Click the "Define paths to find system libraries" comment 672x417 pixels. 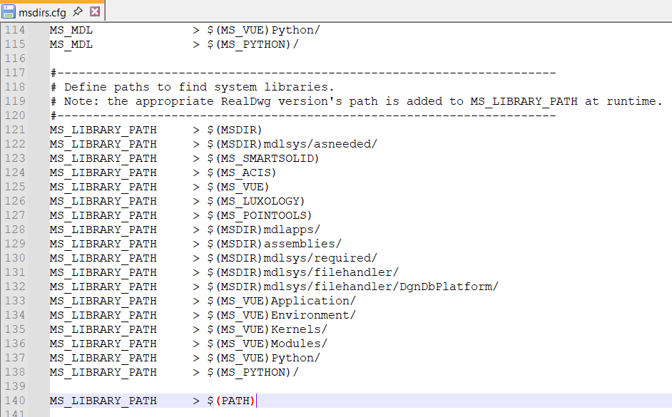pos(198,87)
